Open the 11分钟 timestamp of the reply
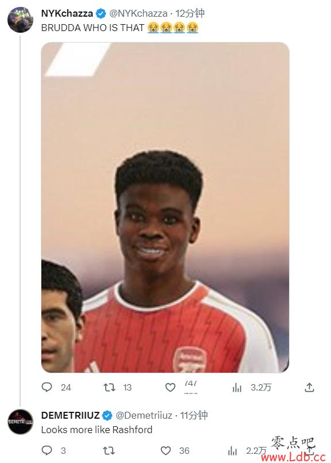The image size is (331, 463). click(x=194, y=415)
